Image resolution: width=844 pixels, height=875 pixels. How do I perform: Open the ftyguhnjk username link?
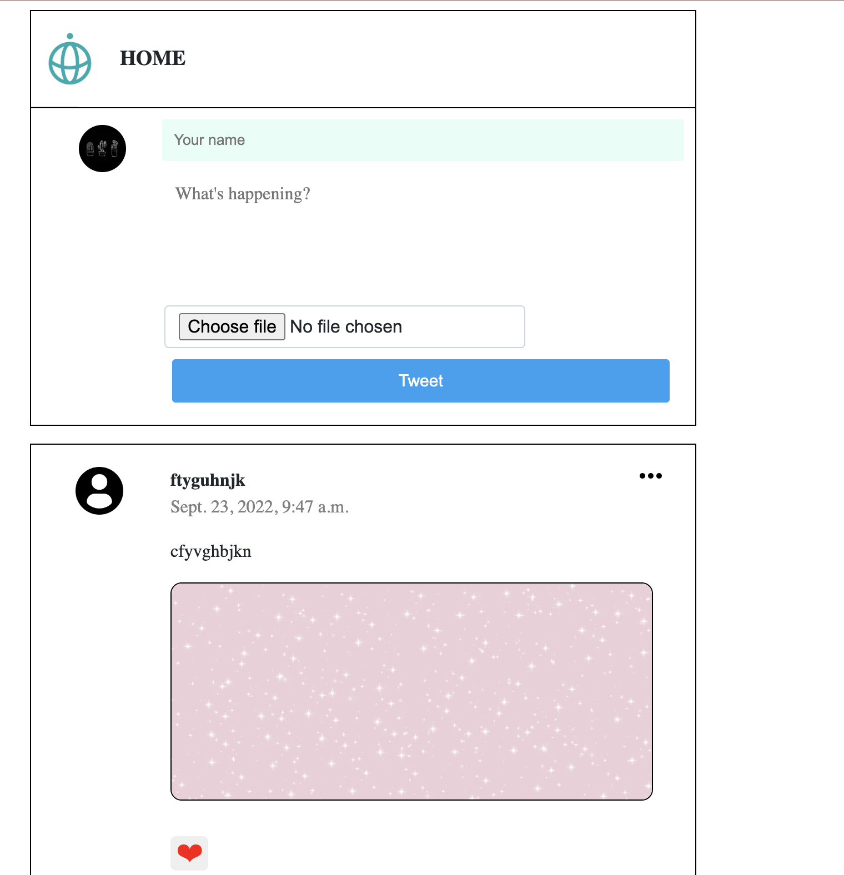[208, 480]
